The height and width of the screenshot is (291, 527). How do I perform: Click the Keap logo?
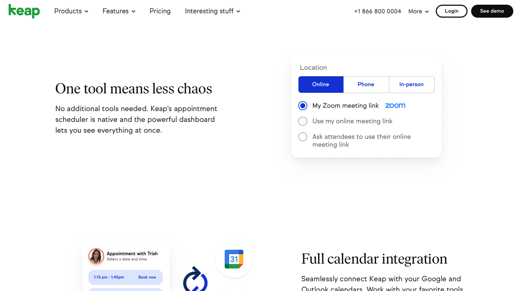coord(24,11)
